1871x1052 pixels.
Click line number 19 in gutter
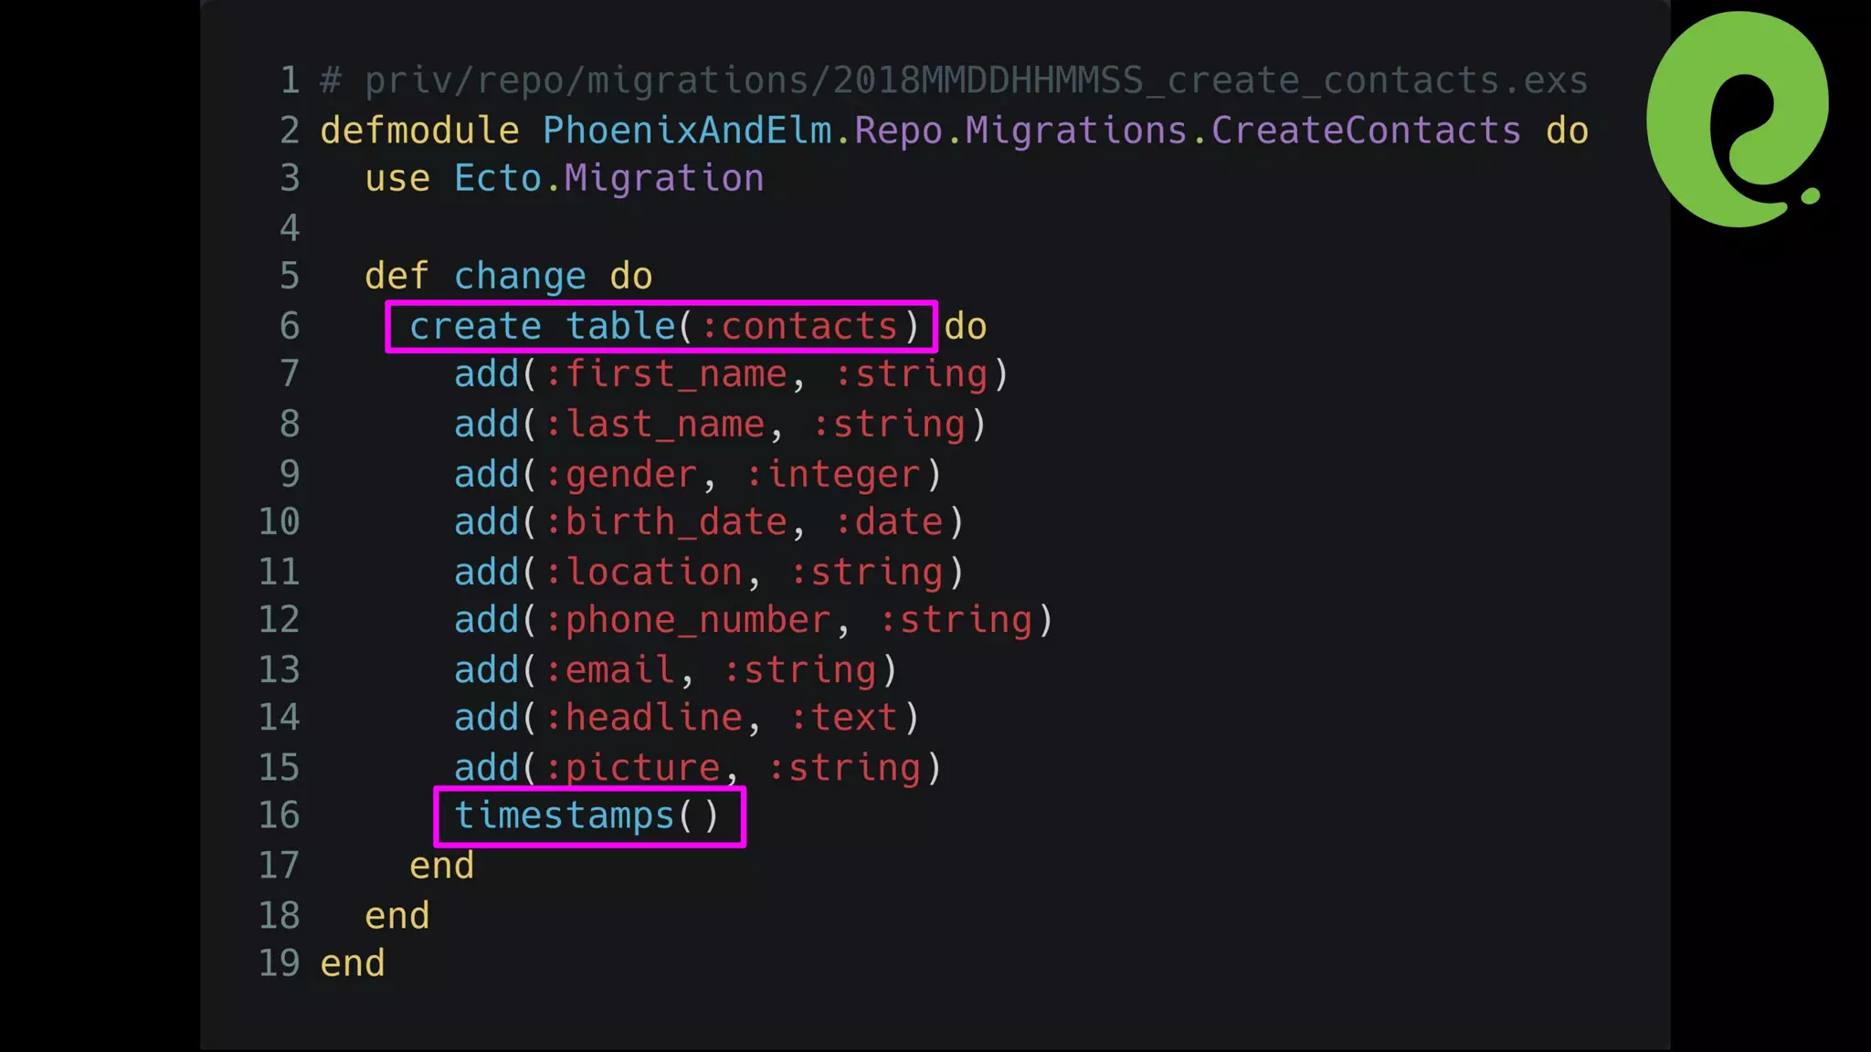(x=279, y=963)
